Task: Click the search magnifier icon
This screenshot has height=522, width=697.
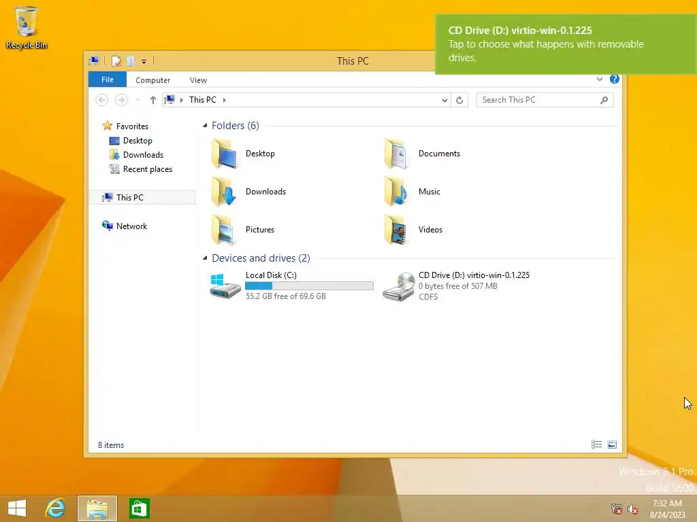Action: (604, 100)
